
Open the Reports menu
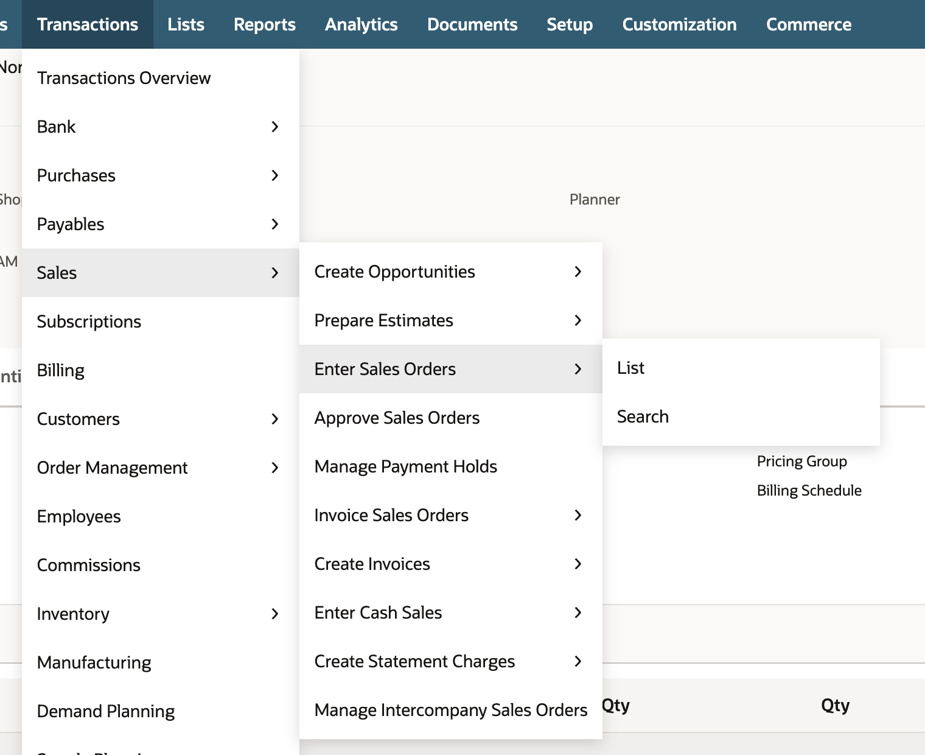[265, 24]
